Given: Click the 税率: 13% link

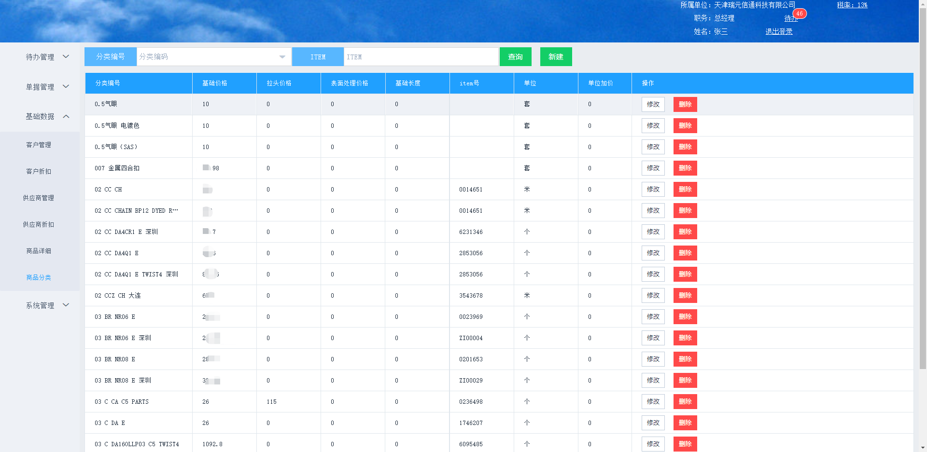Looking at the screenshot, I should [852, 5].
